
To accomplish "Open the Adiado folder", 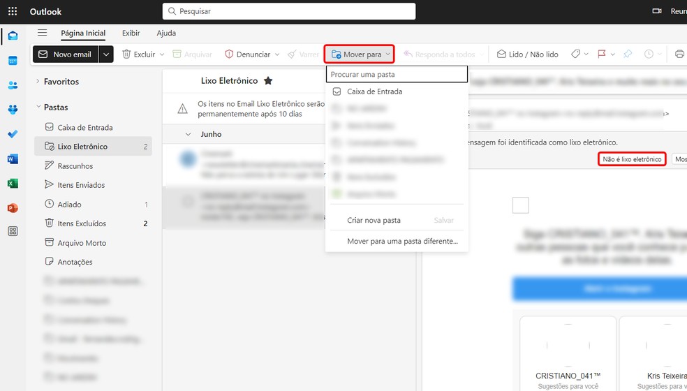I will tap(93, 205).
